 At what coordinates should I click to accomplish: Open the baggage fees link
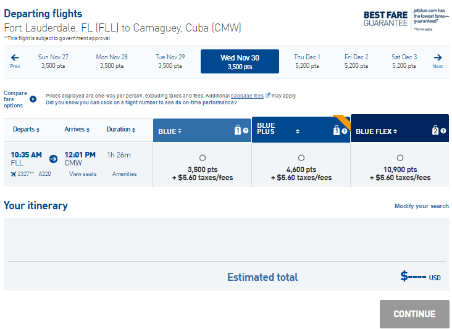248,96
